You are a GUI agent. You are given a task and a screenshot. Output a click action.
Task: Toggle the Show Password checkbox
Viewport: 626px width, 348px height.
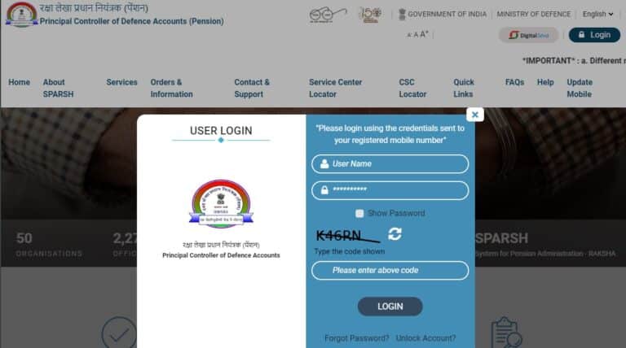359,213
